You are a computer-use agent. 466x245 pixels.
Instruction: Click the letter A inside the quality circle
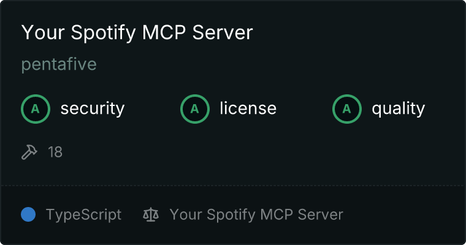click(x=347, y=109)
